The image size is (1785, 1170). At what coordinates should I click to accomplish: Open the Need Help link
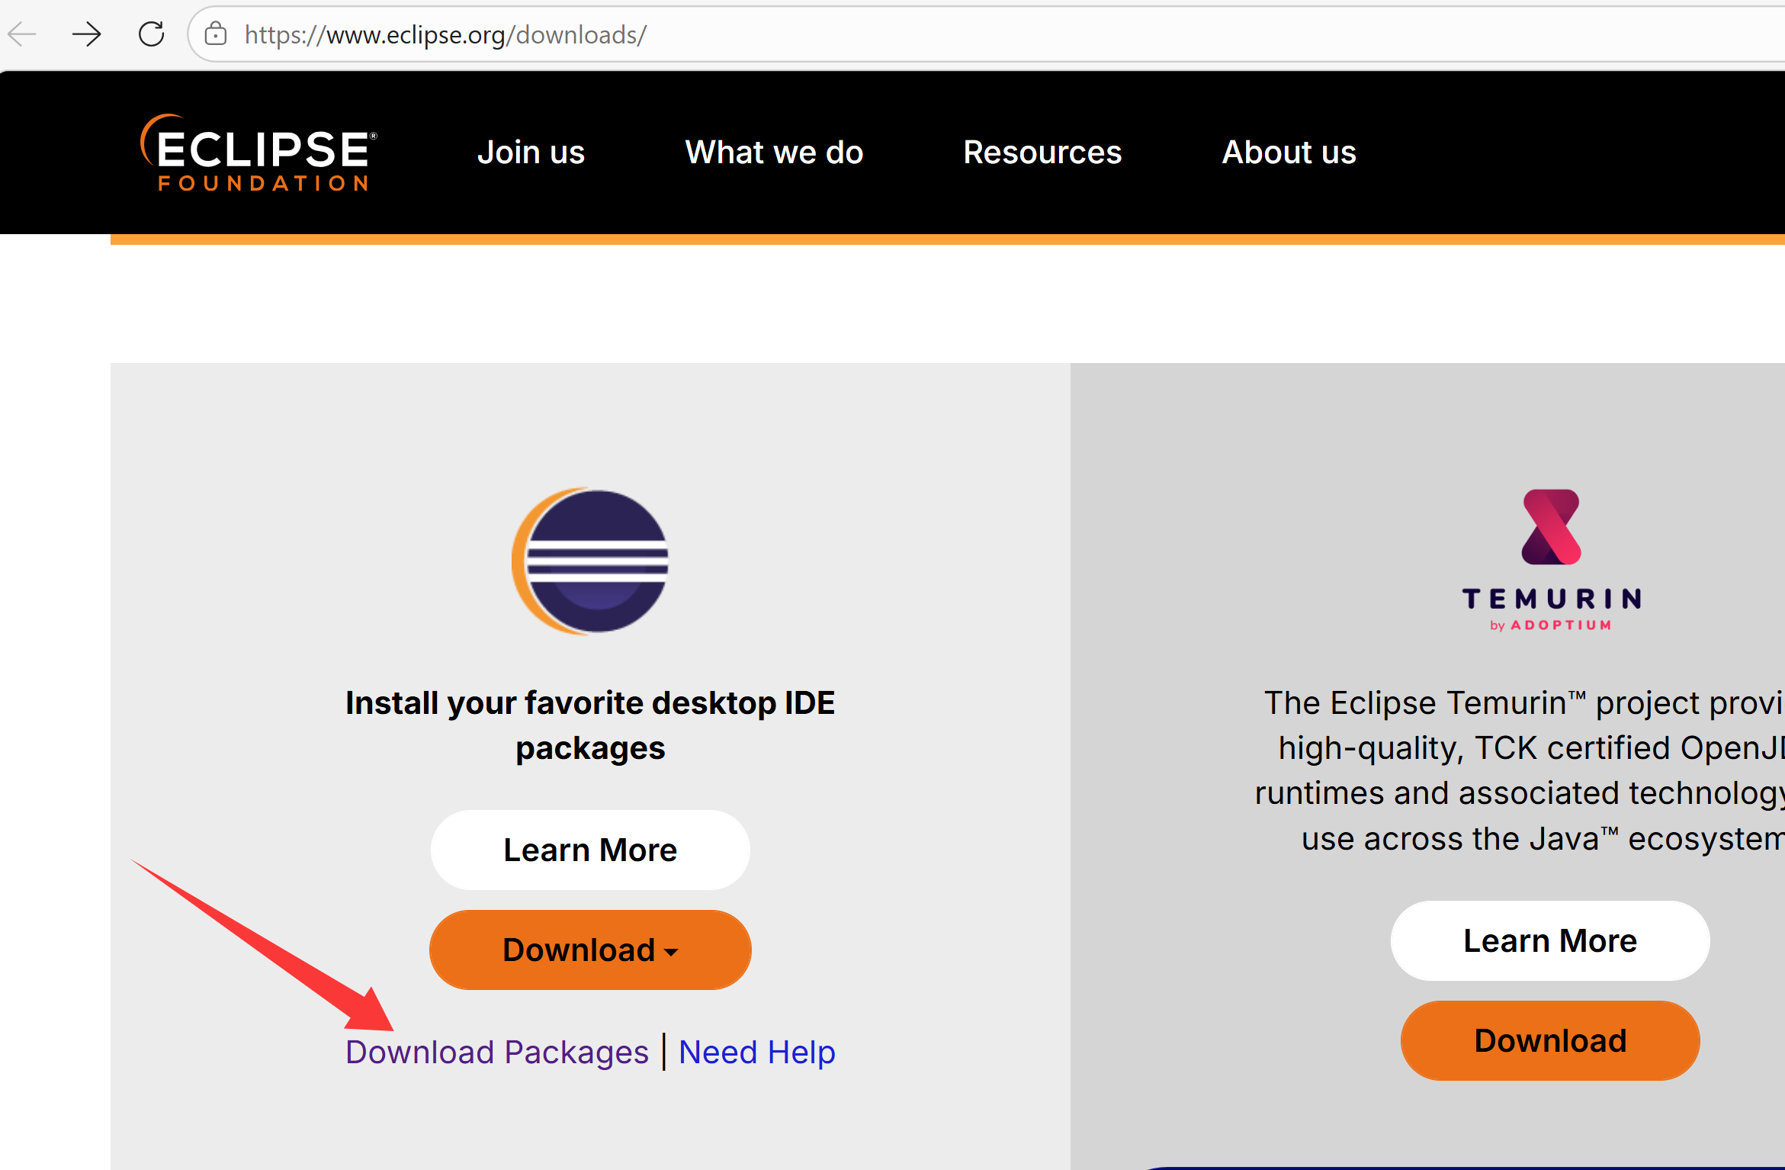[x=757, y=1052]
